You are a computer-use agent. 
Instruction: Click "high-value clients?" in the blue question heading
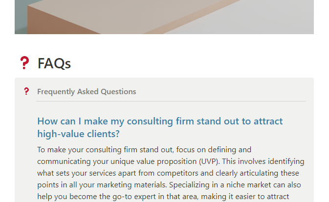[x=78, y=134]
